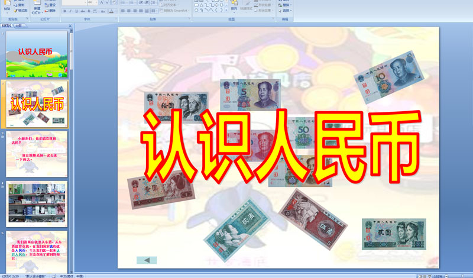Image resolution: width=473 pixels, height=278 pixels.
Task: Select the Format Painter (格式刷) tool
Action: [21, 10]
